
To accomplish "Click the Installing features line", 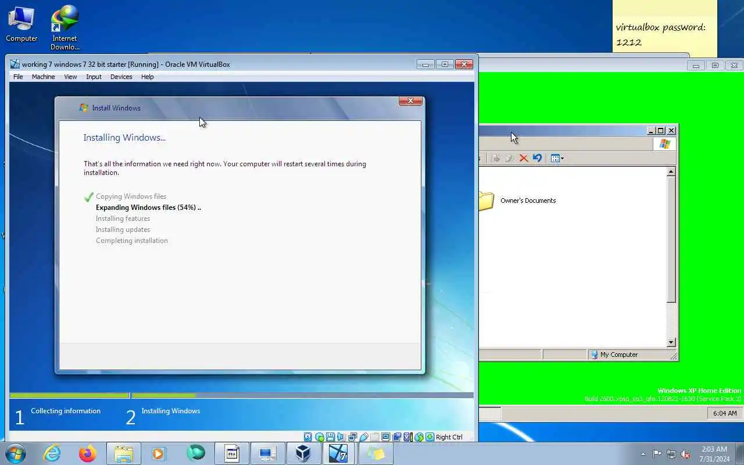I will click(123, 219).
